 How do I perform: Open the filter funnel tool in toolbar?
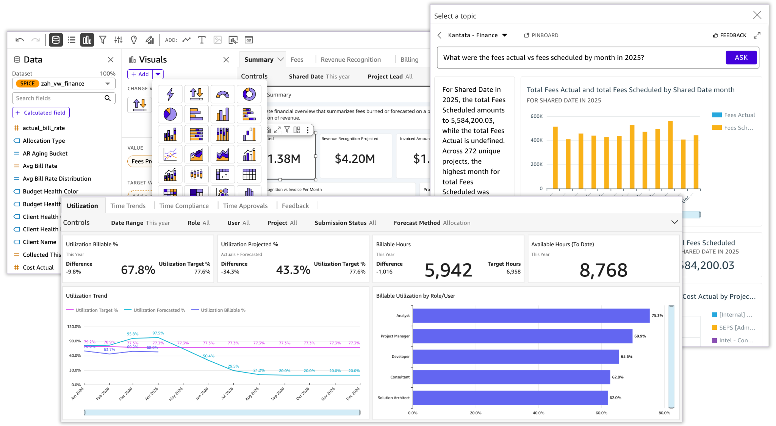(103, 40)
